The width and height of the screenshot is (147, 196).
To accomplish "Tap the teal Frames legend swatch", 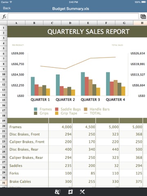I will click(36, 109).
